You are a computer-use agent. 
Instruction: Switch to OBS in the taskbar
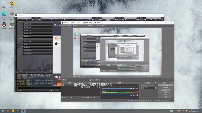[23, 111]
